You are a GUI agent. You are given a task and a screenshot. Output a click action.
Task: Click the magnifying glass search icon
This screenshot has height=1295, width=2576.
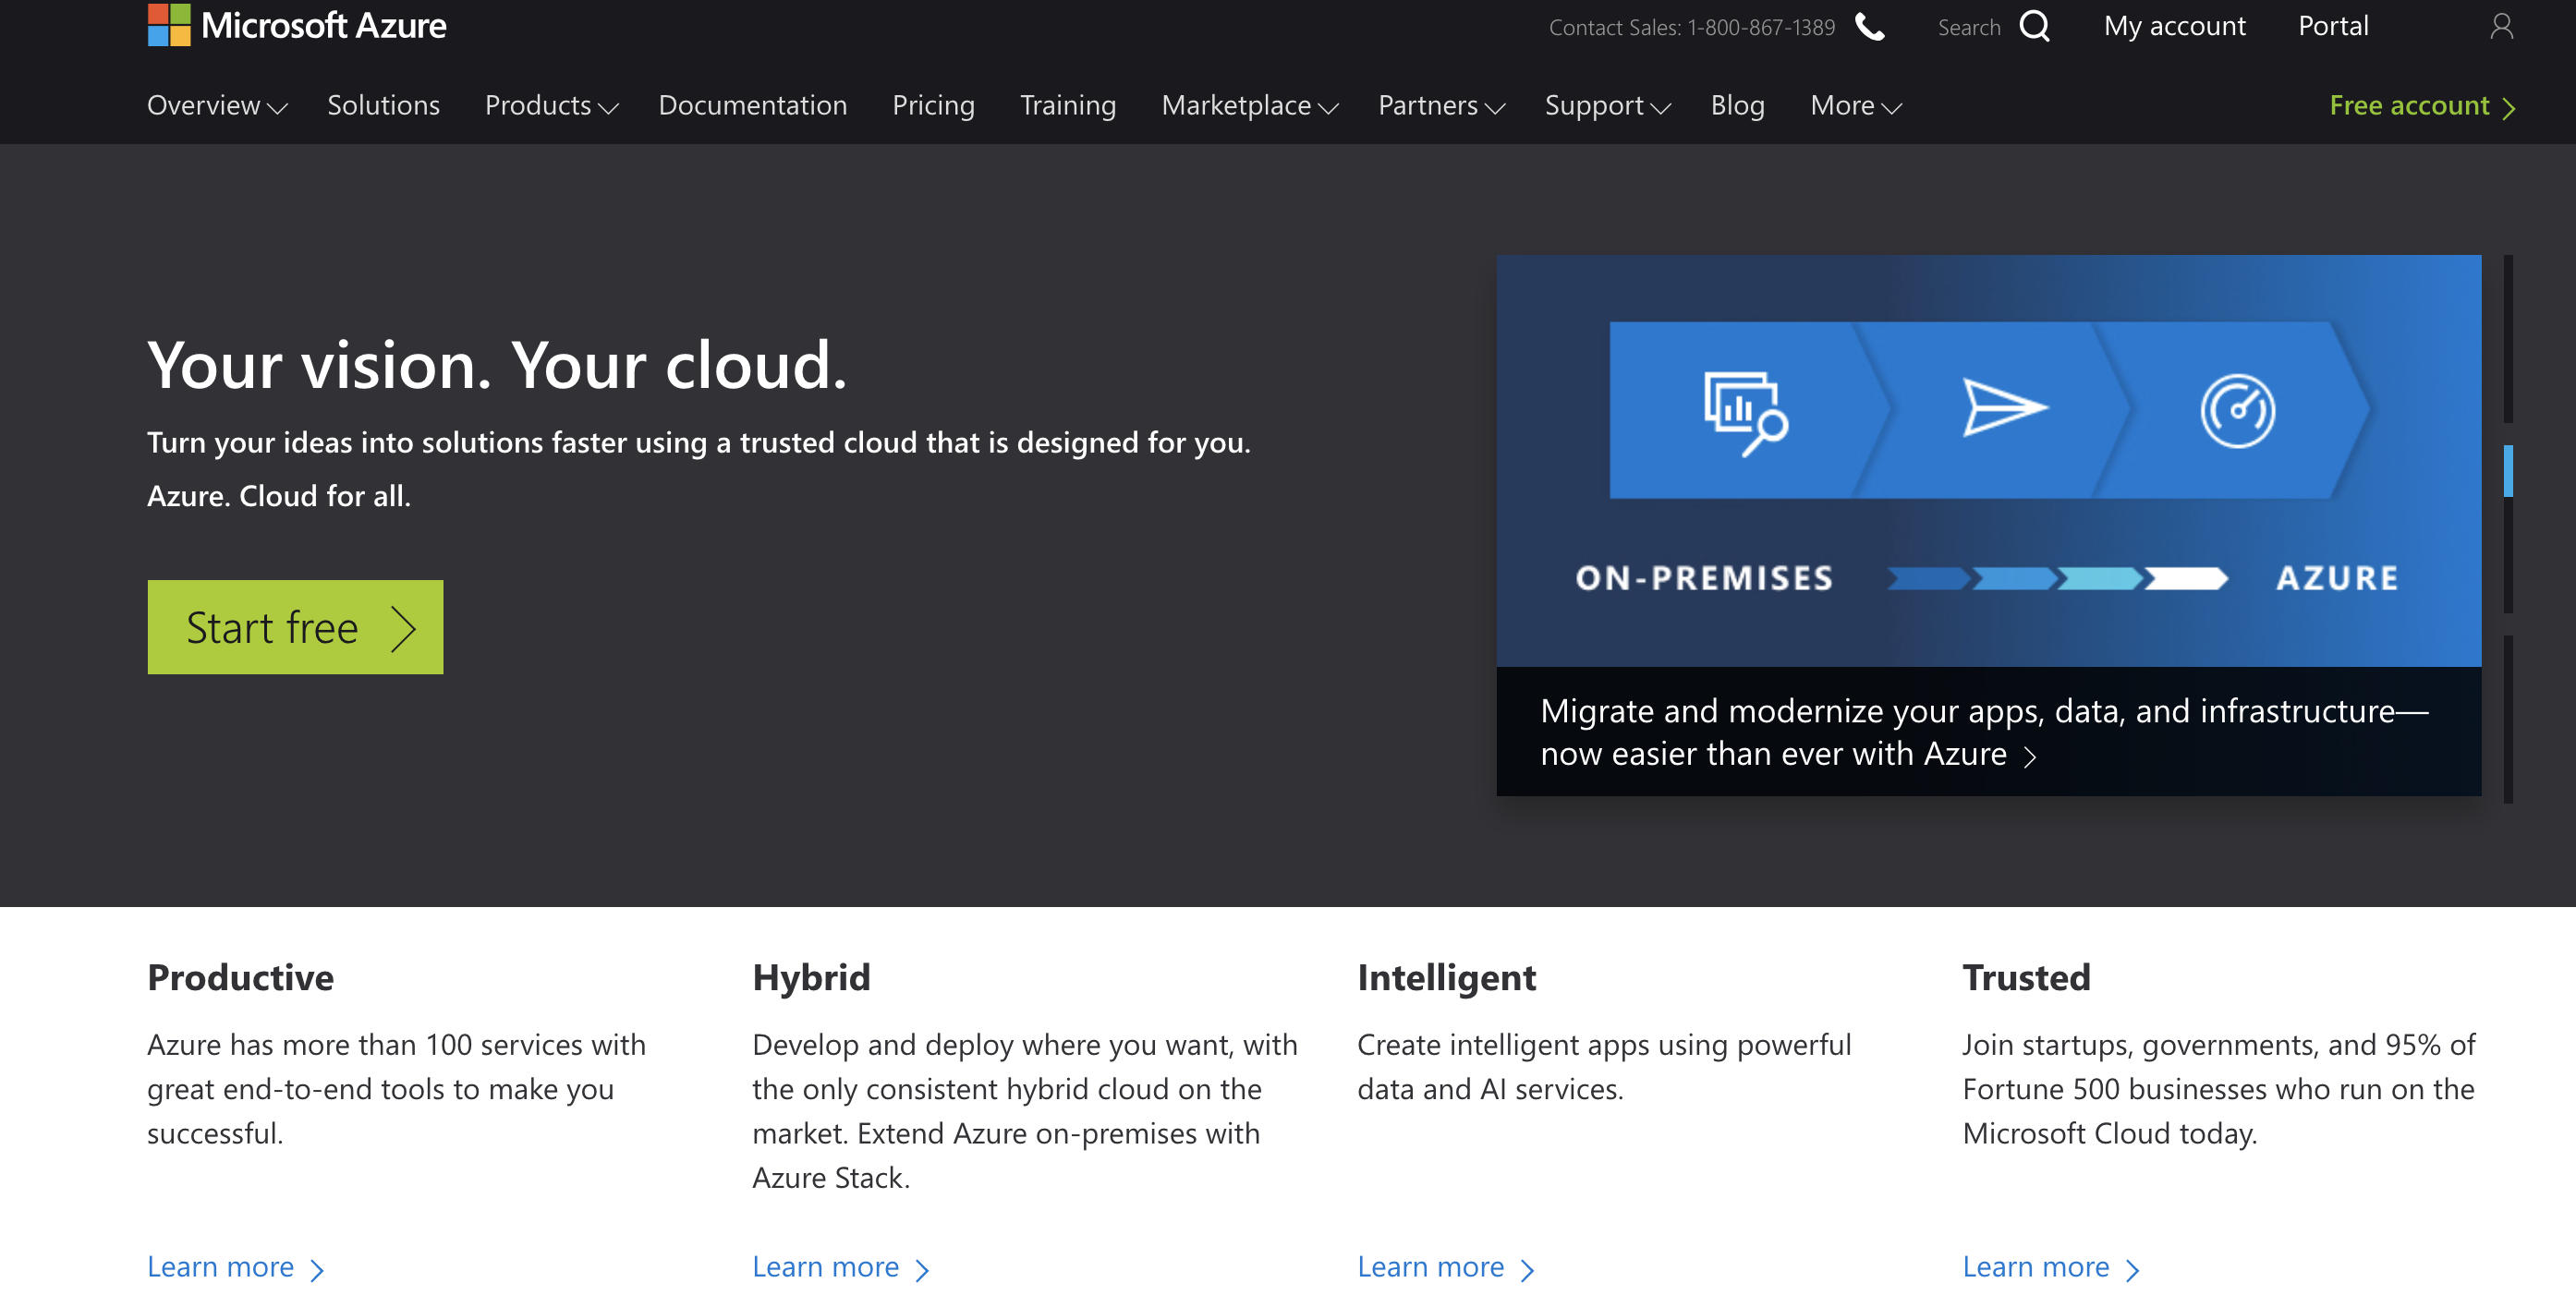point(2033,26)
